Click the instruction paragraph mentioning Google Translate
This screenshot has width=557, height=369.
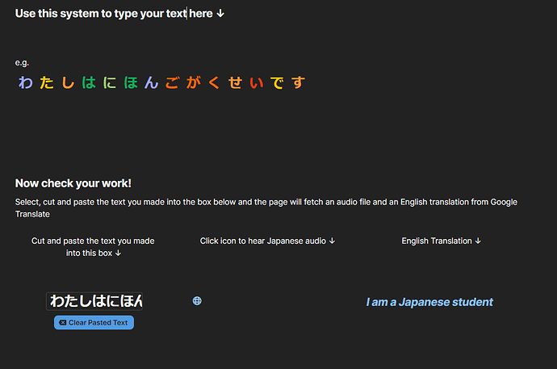tap(266, 208)
